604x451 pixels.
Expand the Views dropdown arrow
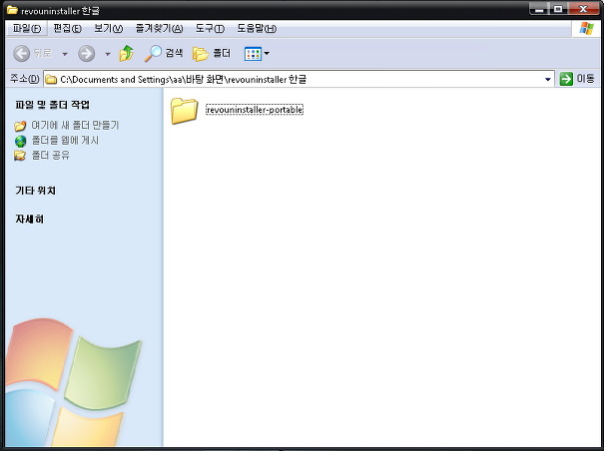267,53
